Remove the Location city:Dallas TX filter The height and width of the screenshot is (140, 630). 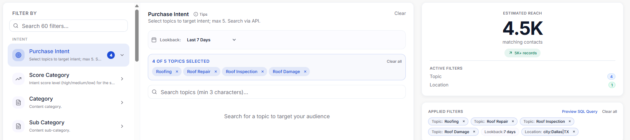(574, 132)
